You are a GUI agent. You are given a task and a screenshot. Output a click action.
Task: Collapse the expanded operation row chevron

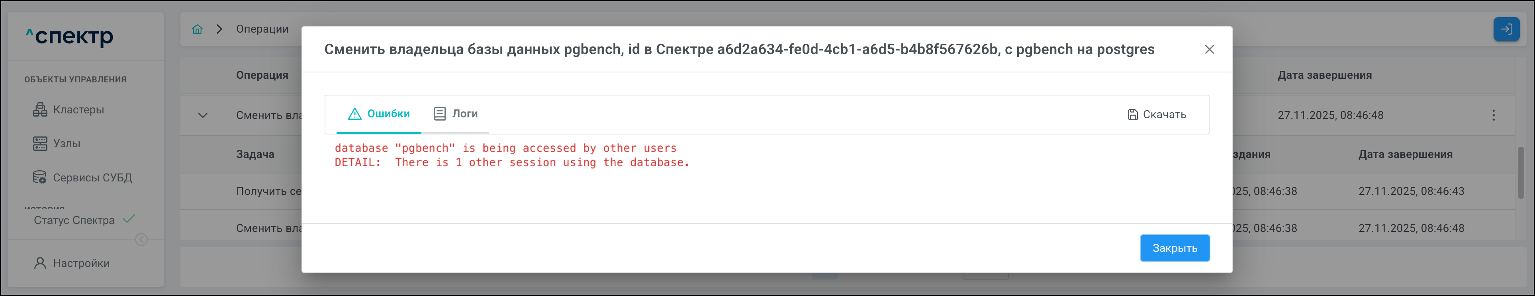click(203, 115)
